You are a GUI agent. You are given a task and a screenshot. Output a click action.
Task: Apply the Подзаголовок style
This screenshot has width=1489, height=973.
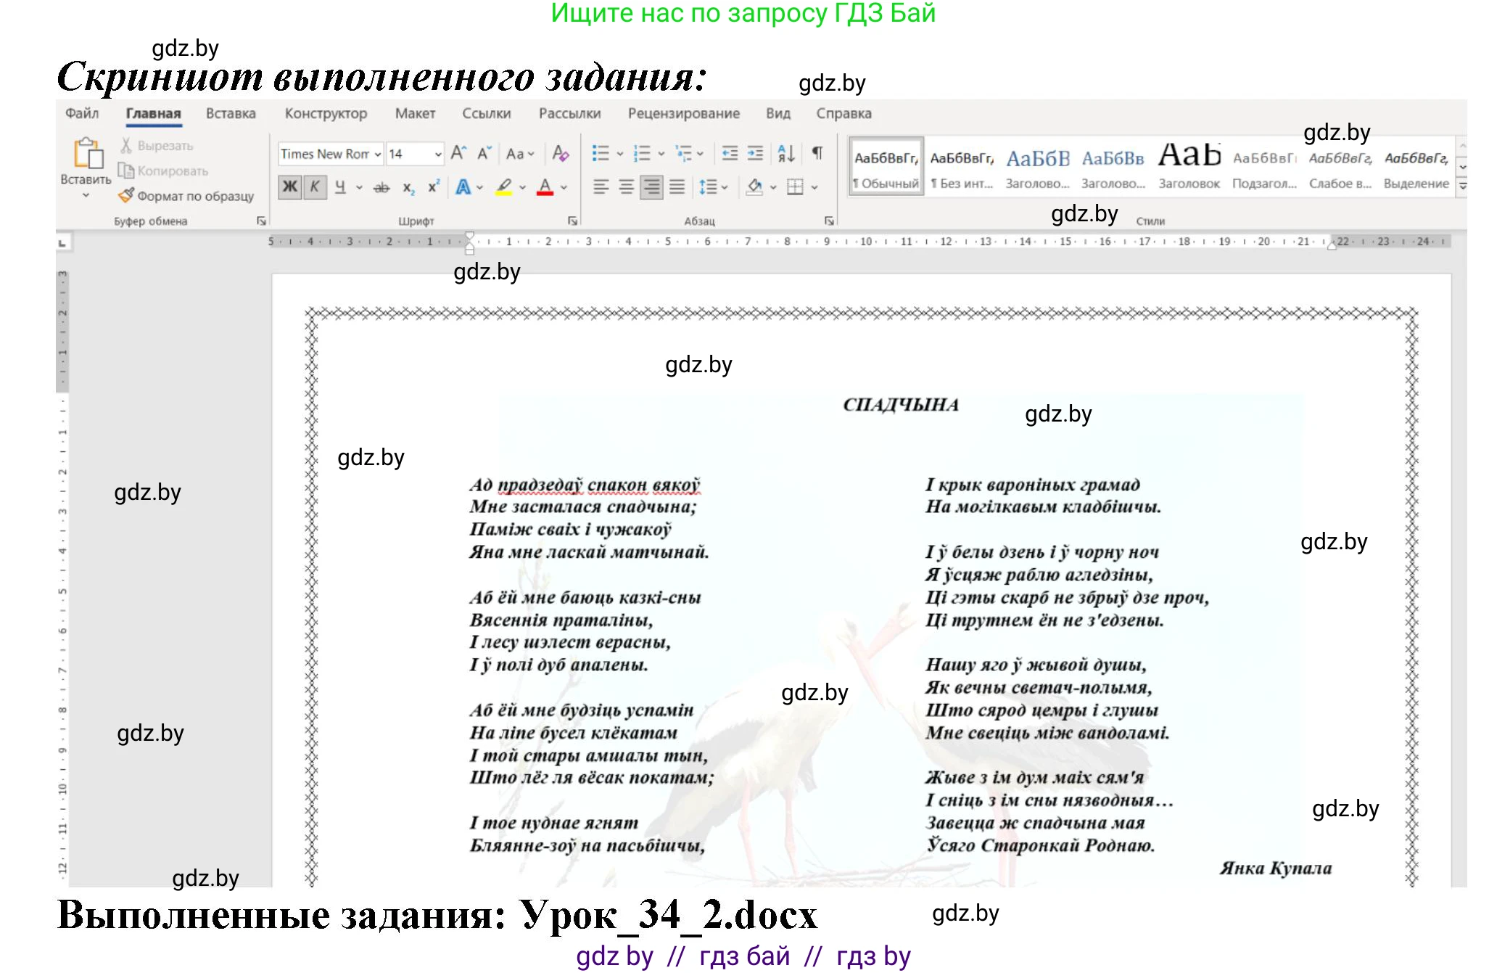tap(1264, 166)
